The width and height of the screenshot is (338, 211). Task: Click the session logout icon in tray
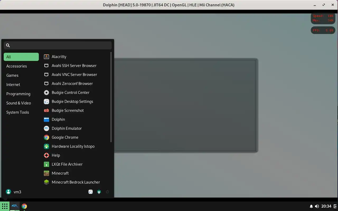coord(335,206)
